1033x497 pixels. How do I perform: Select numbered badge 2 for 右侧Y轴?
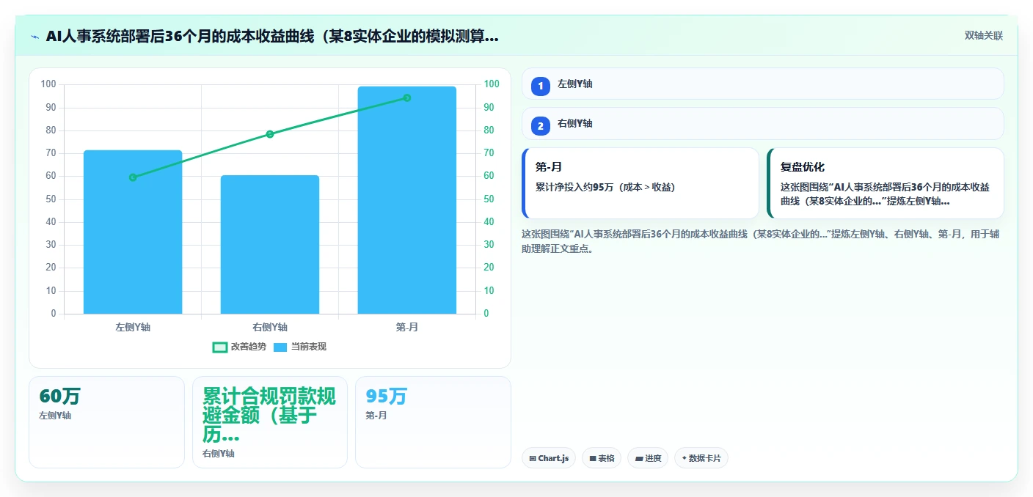click(541, 125)
